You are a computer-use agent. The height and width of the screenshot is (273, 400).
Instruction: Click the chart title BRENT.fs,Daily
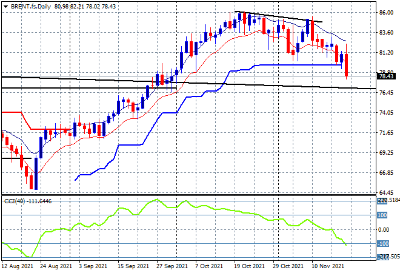coord(31,7)
